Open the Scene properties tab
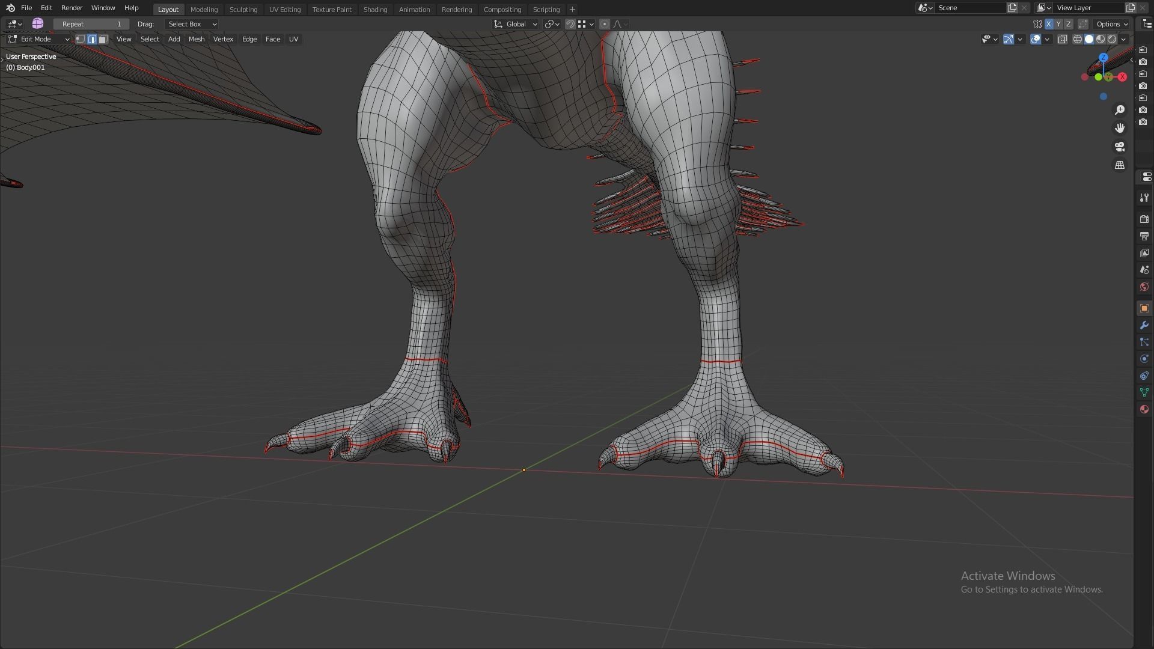Image resolution: width=1154 pixels, height=649 pixels. 1144,270
